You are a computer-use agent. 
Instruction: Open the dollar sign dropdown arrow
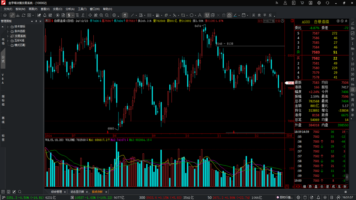coord(73,15)
